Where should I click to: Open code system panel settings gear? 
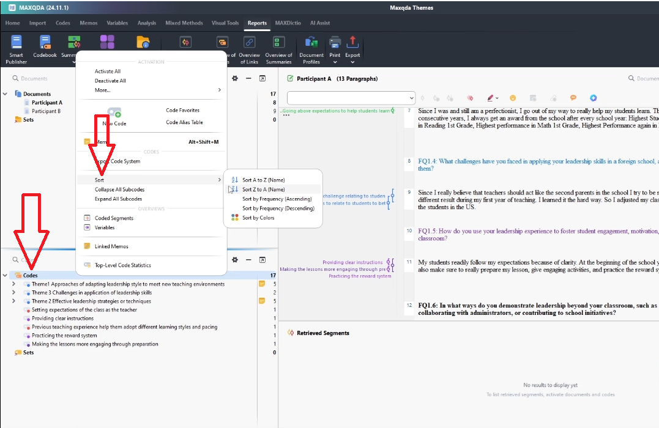coord(235,260)
